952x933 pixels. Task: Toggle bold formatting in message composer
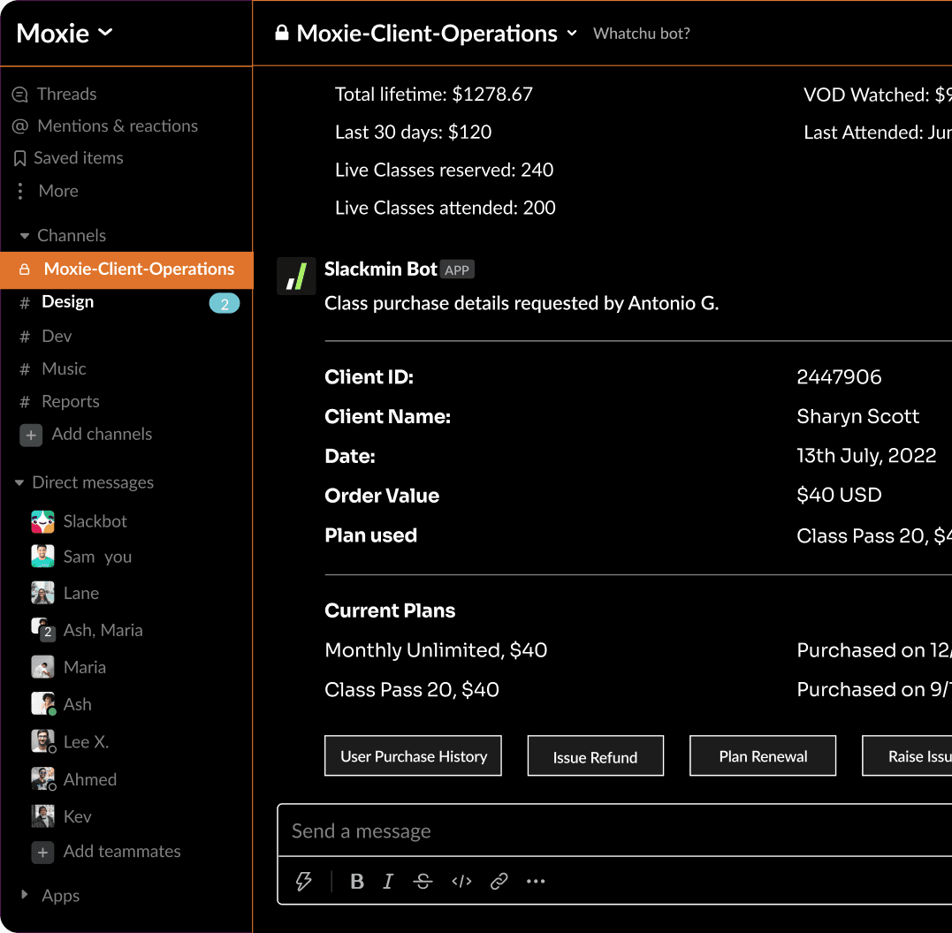tap(357, 881)
